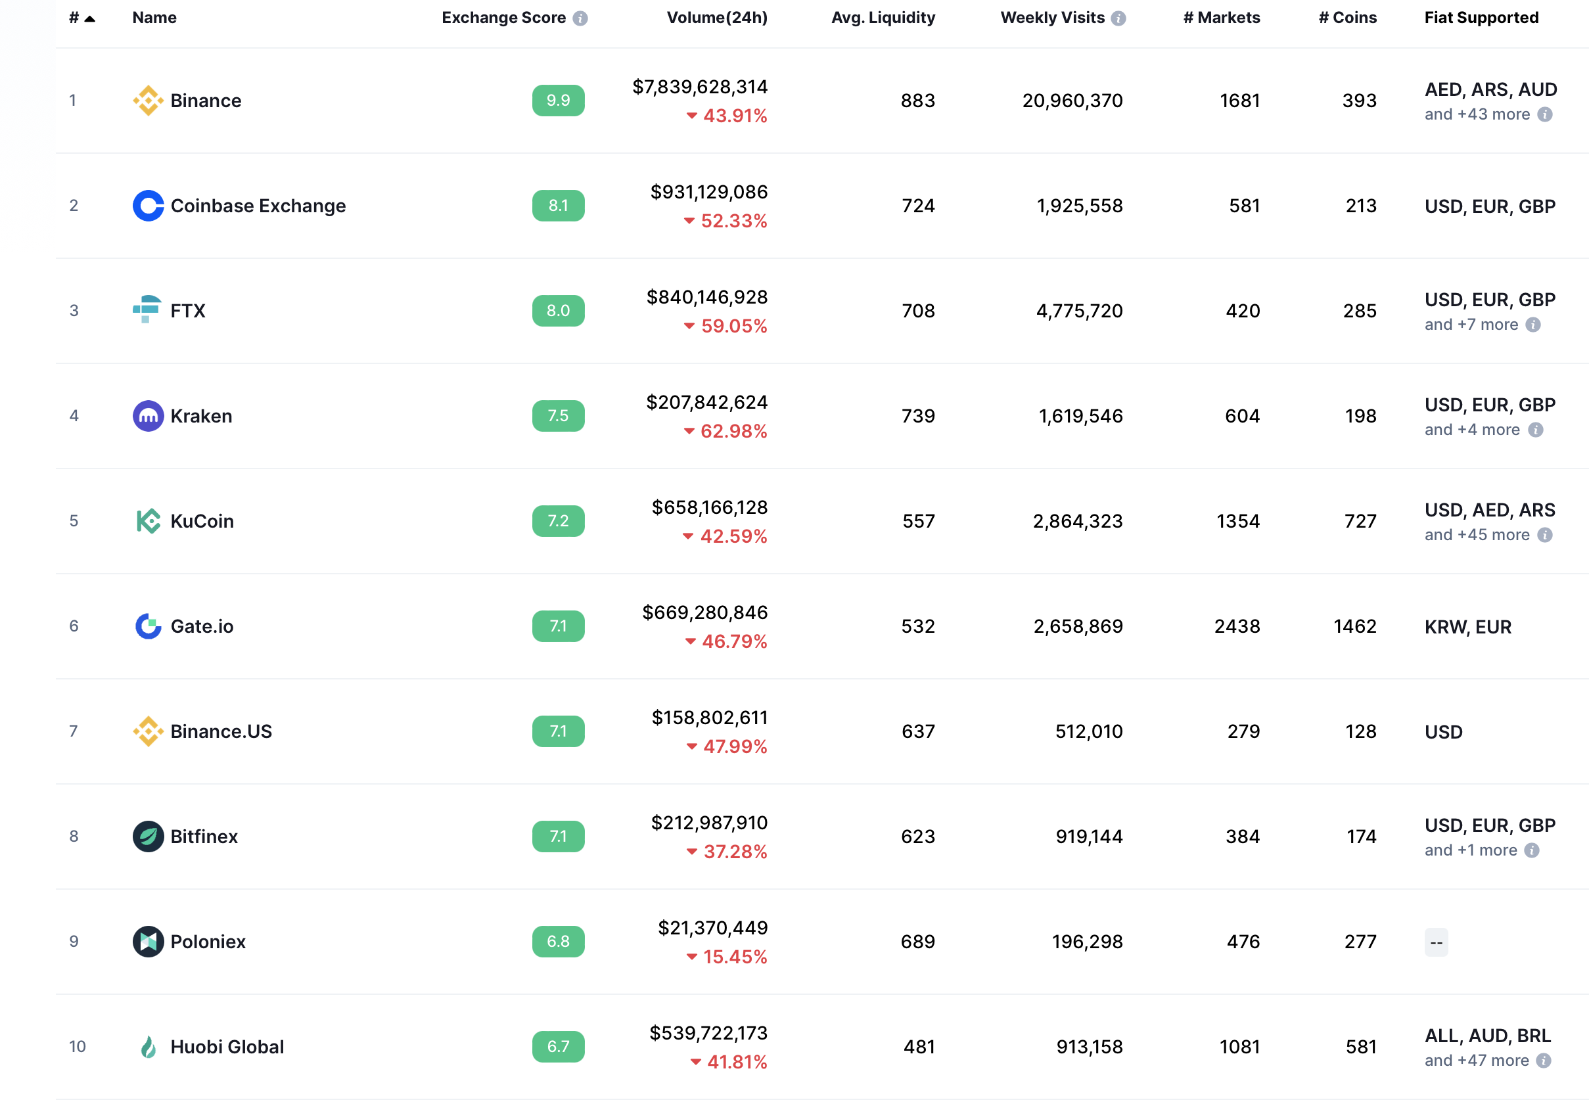This screenshot has height=1100, width=1589.
Task: Click Coinbase volume $931,129,086
Action: (709, 193)
